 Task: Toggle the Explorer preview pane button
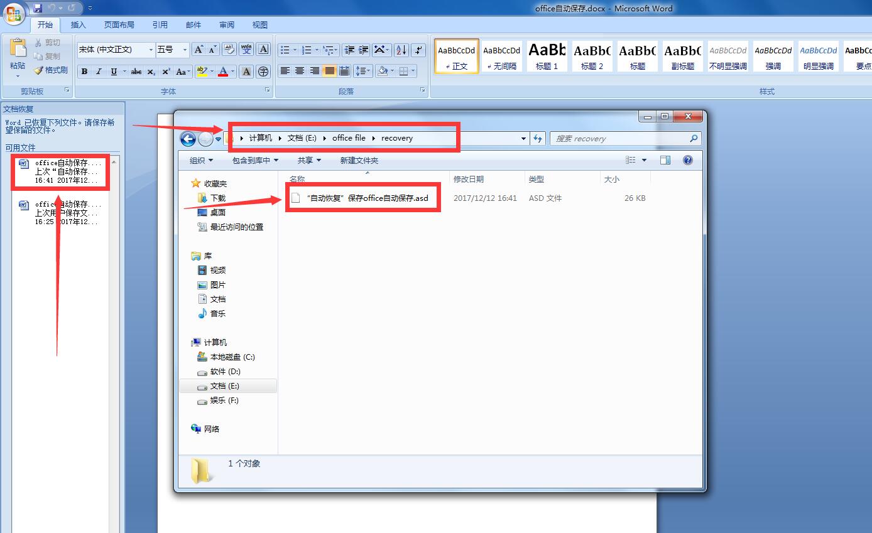(x=665, y=160)
